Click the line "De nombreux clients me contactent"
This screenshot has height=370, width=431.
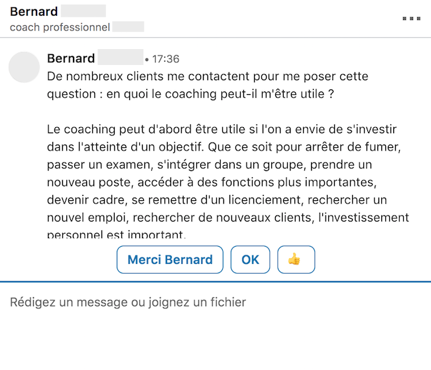pyautogui.click(x=207, y=77)
